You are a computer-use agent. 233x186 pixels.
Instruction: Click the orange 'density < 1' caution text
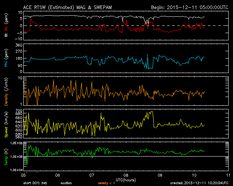coord(106,183)
